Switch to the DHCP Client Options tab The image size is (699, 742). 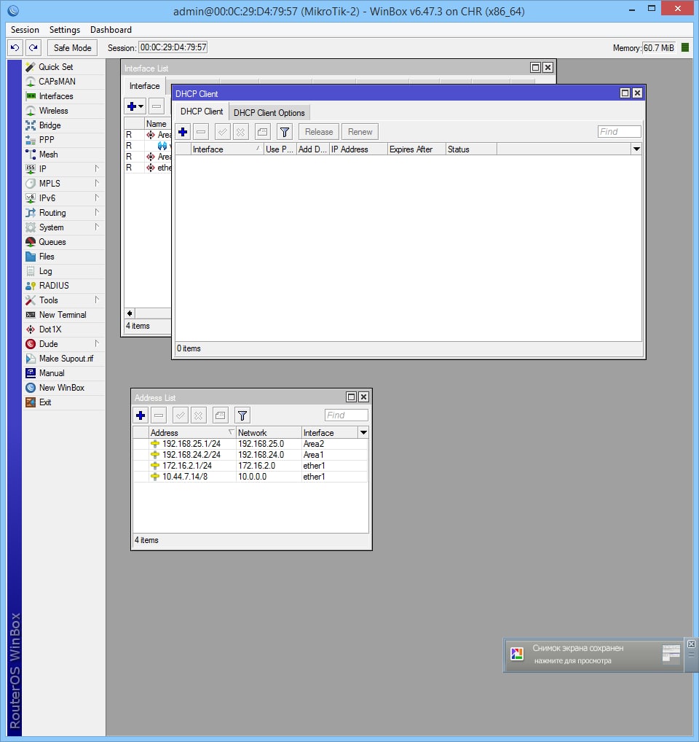(x=269, y=113)
